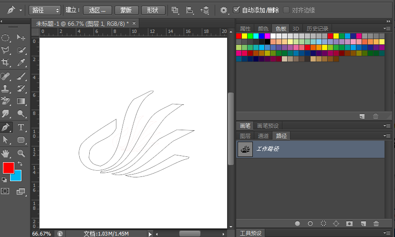
Task: Click fill path with foreground color icon
Action: [x=297, y=223]
